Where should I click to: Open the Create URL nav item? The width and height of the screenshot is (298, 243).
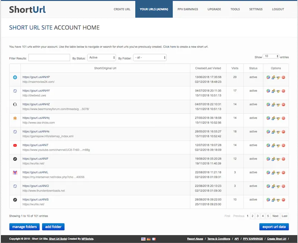tap(122, 9)
